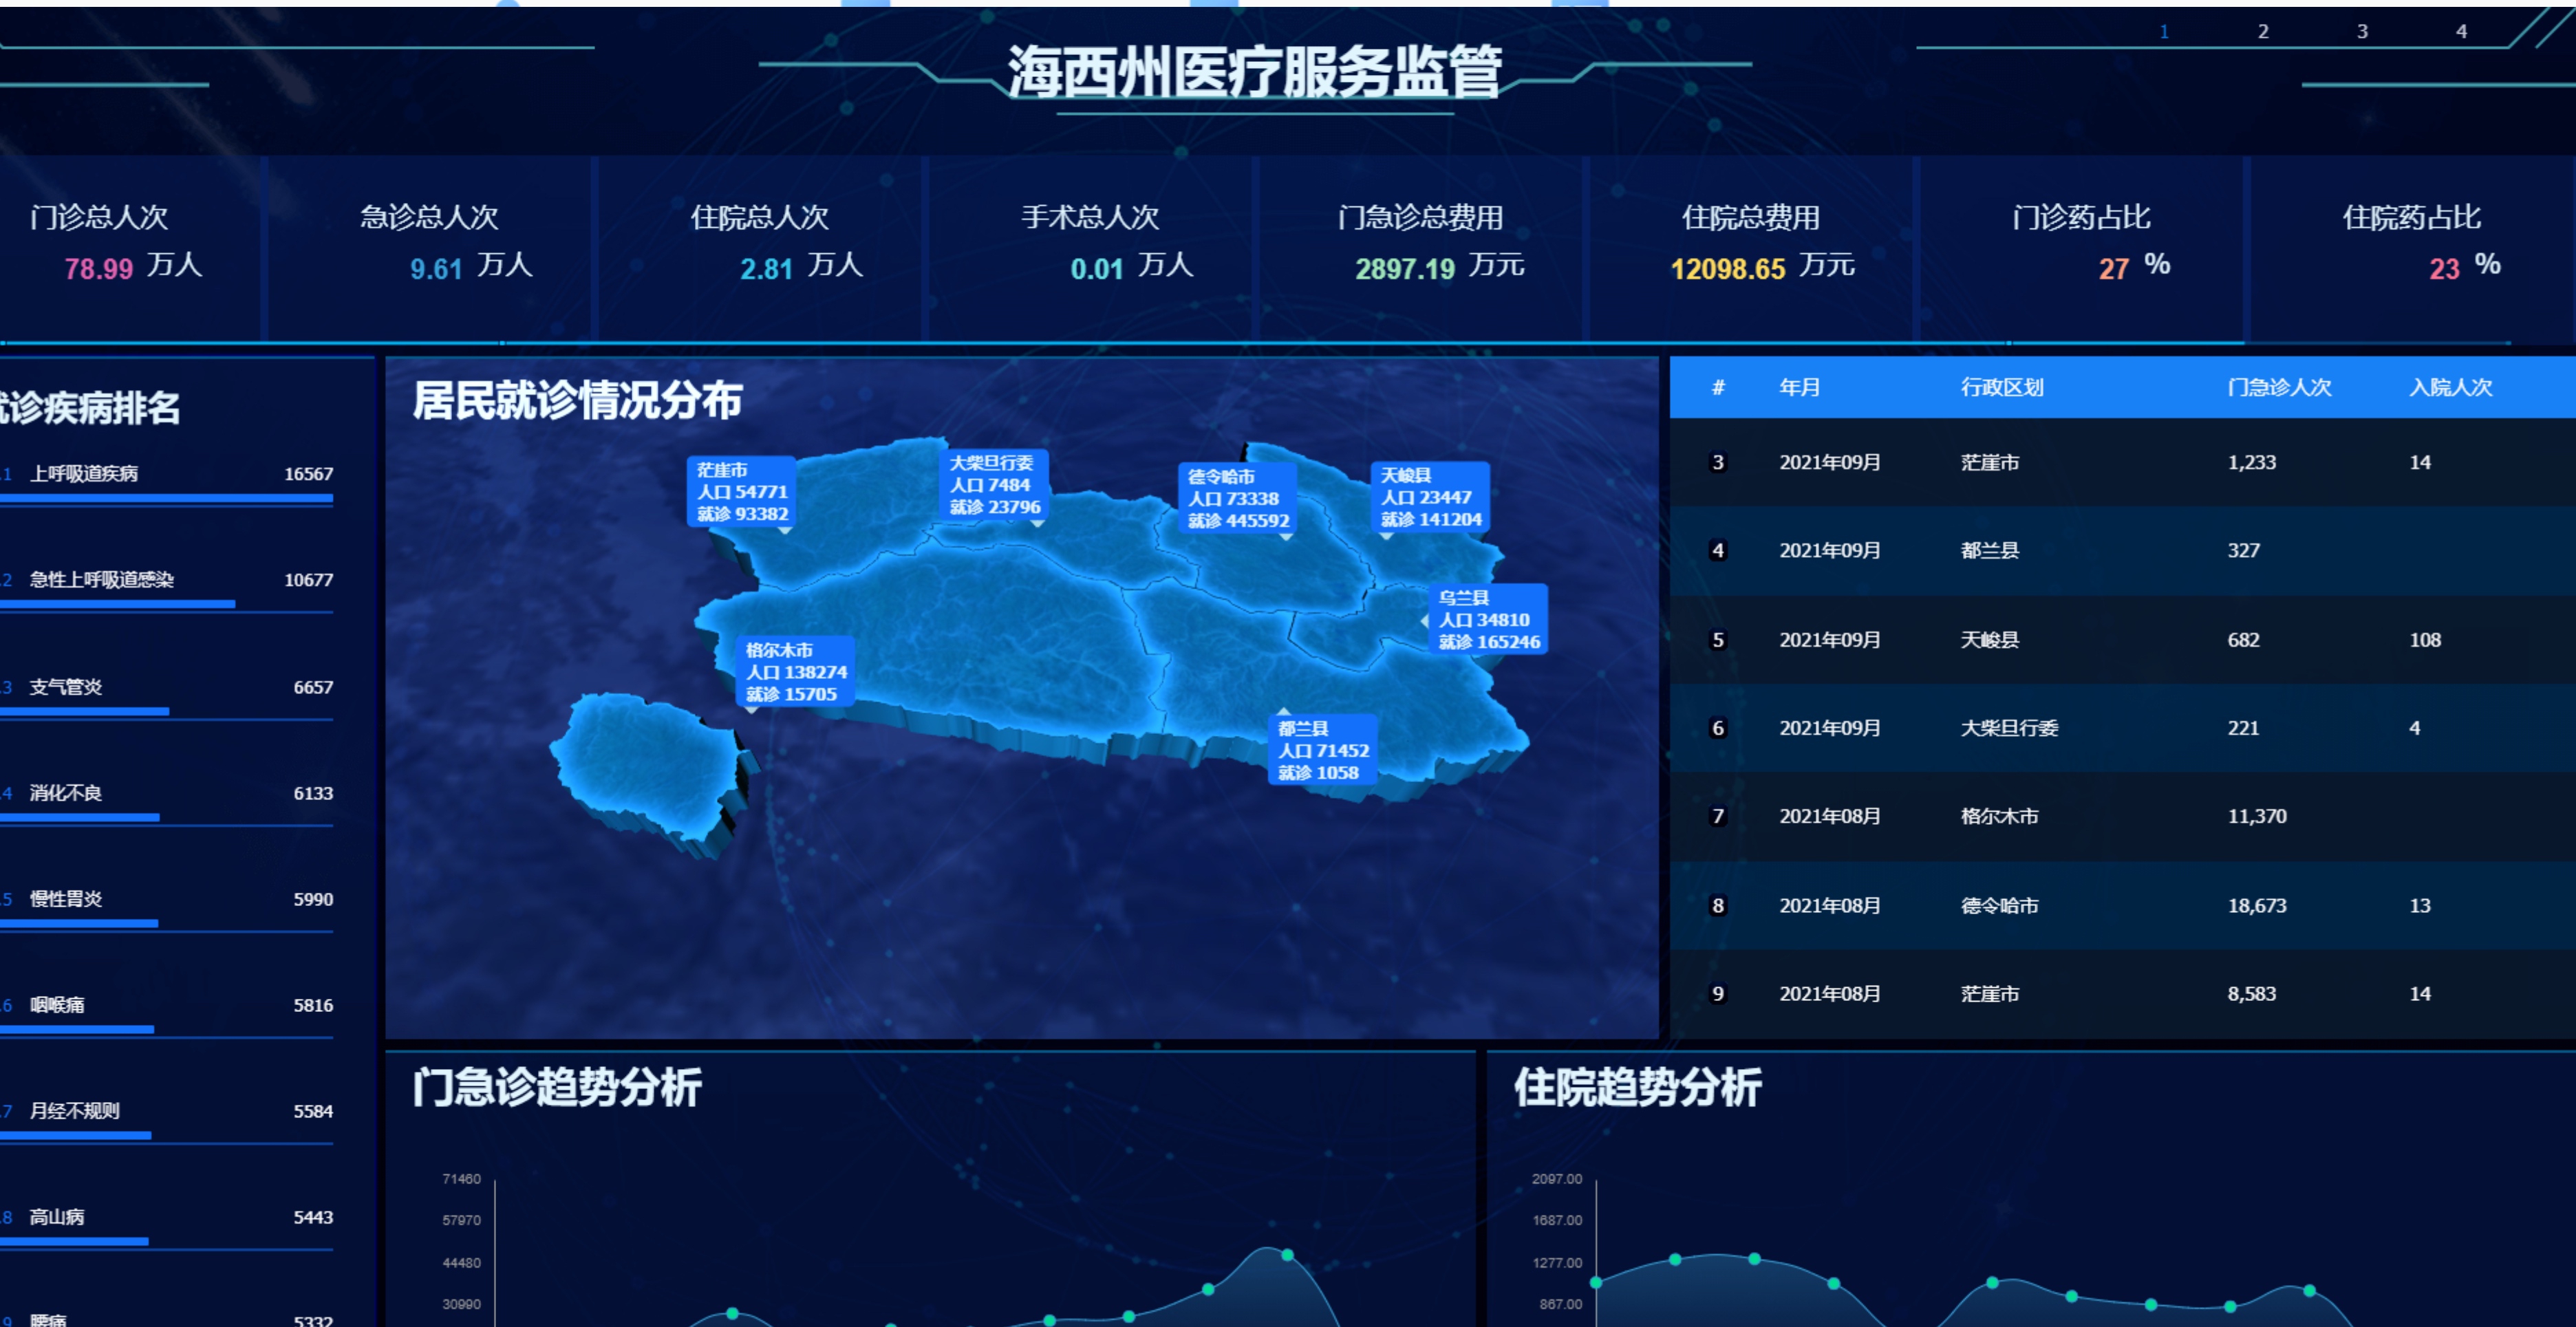Screen dimensions: 2576x1327
Task: Click the progress bar under 急性上呼吸道感染
Action: [x=118, y=604]
